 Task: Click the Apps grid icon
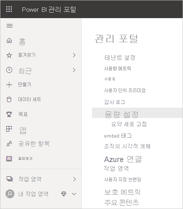click(9, 129)
